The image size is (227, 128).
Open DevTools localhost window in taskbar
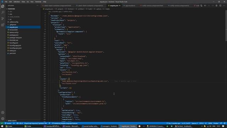[x=183, y=126]
